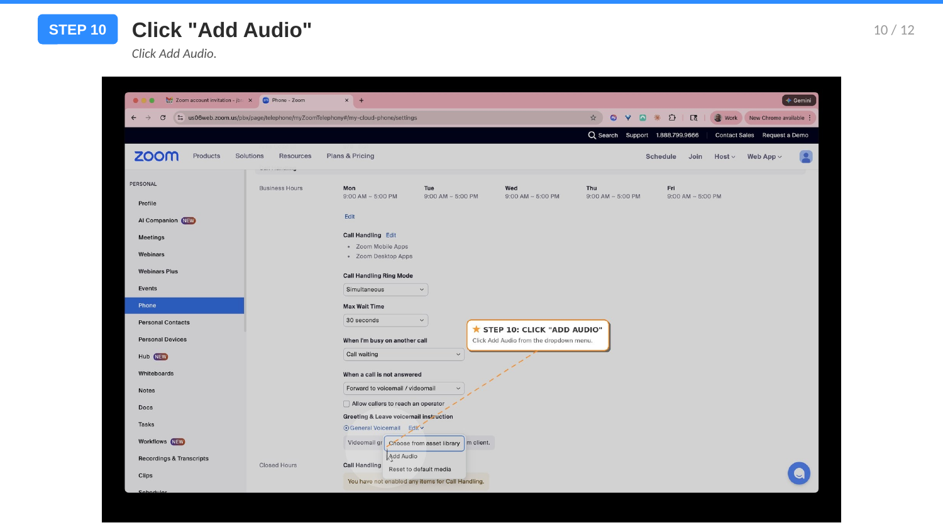Click the Zoom logo
Image resolution: width=943 pixels, height=530 pixels.
[155, 156]
